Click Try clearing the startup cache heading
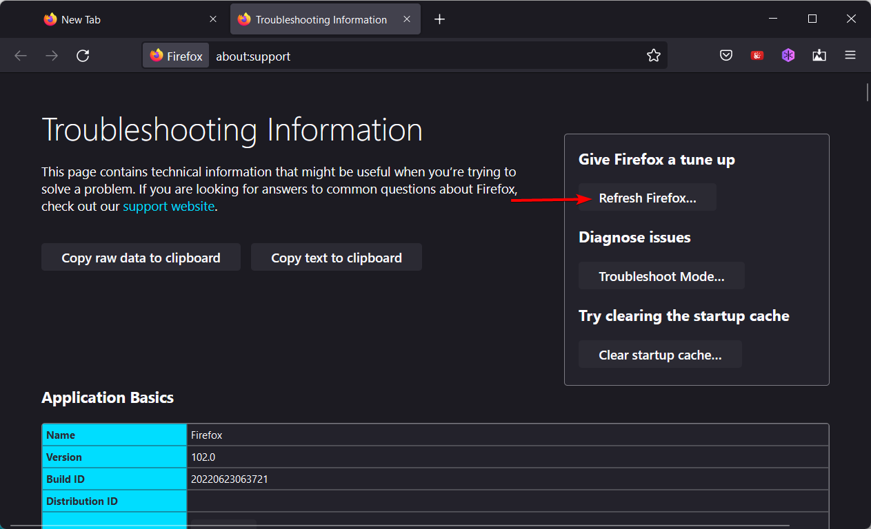Image resolution: width=871 pixels, height=529 pixels. click(x=684, y=316)
